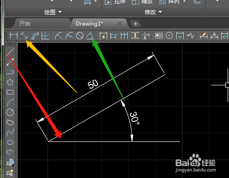Select the Construction Line tool
Image resolution: width=229 pixels, height=178 pixels.
pyautogui.click(x=10, y=62)
